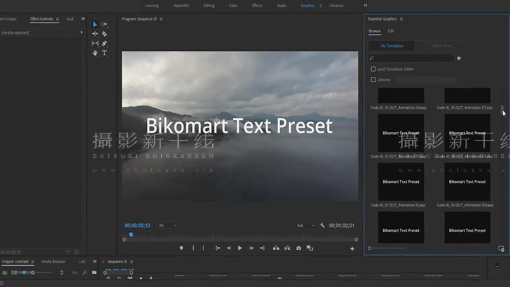This screenshot has height=287, width=510.
Task: Select the My Templates button
Action: coord(392,46)
